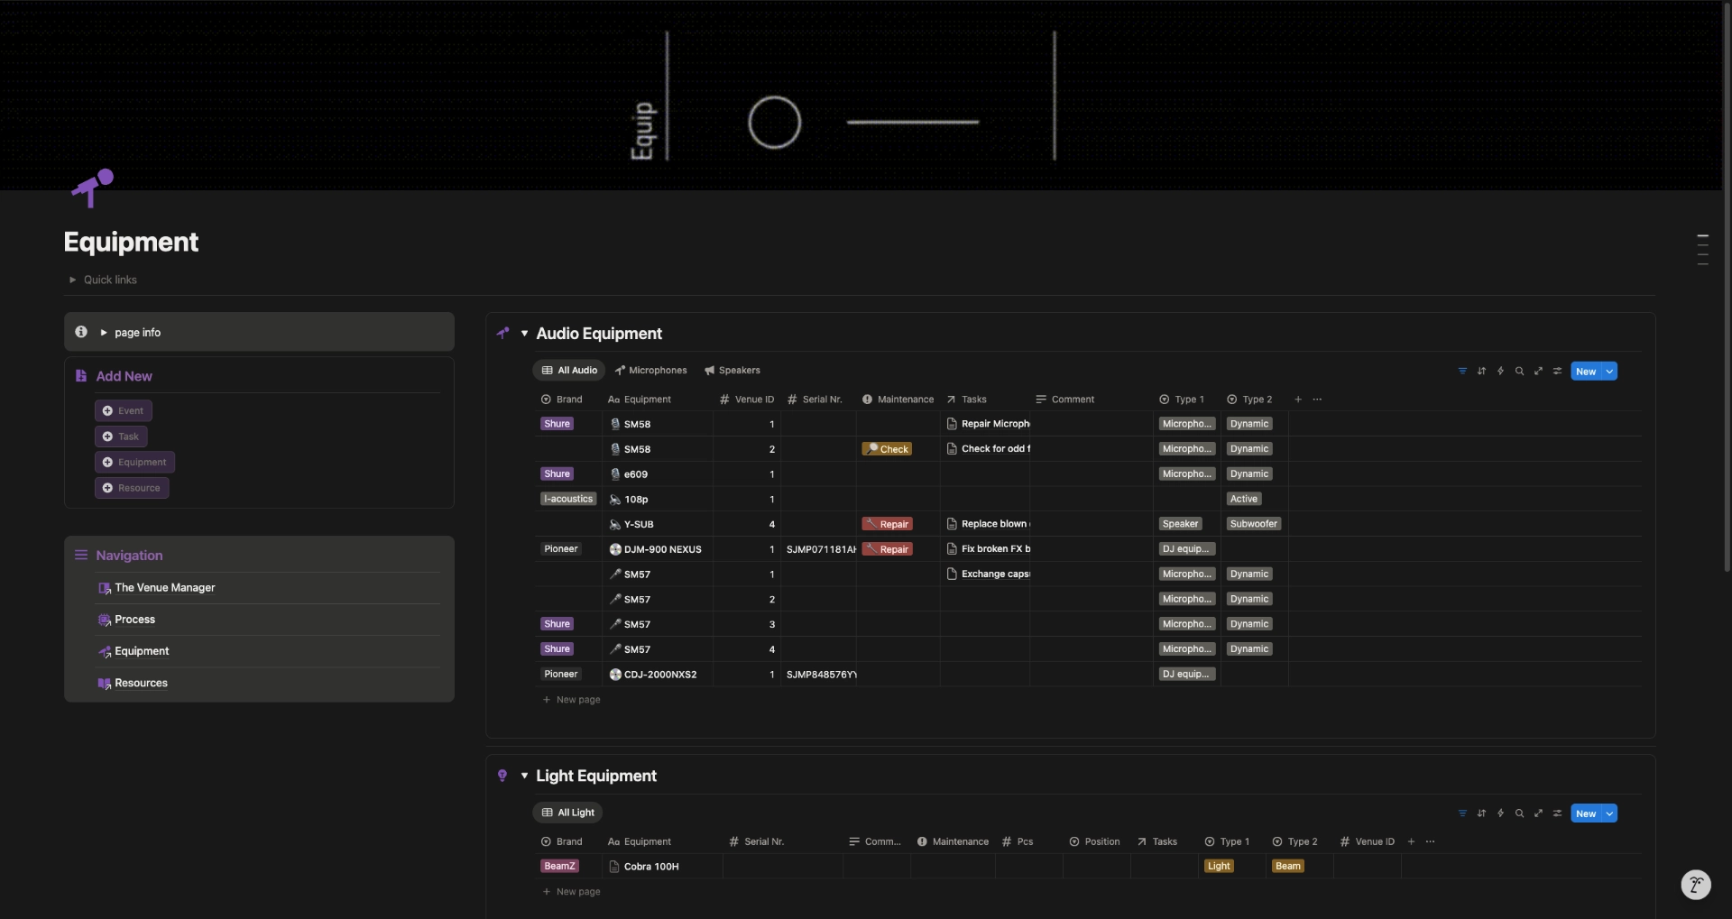Collapse the Audio Equipment section

(x=524, y=334)
